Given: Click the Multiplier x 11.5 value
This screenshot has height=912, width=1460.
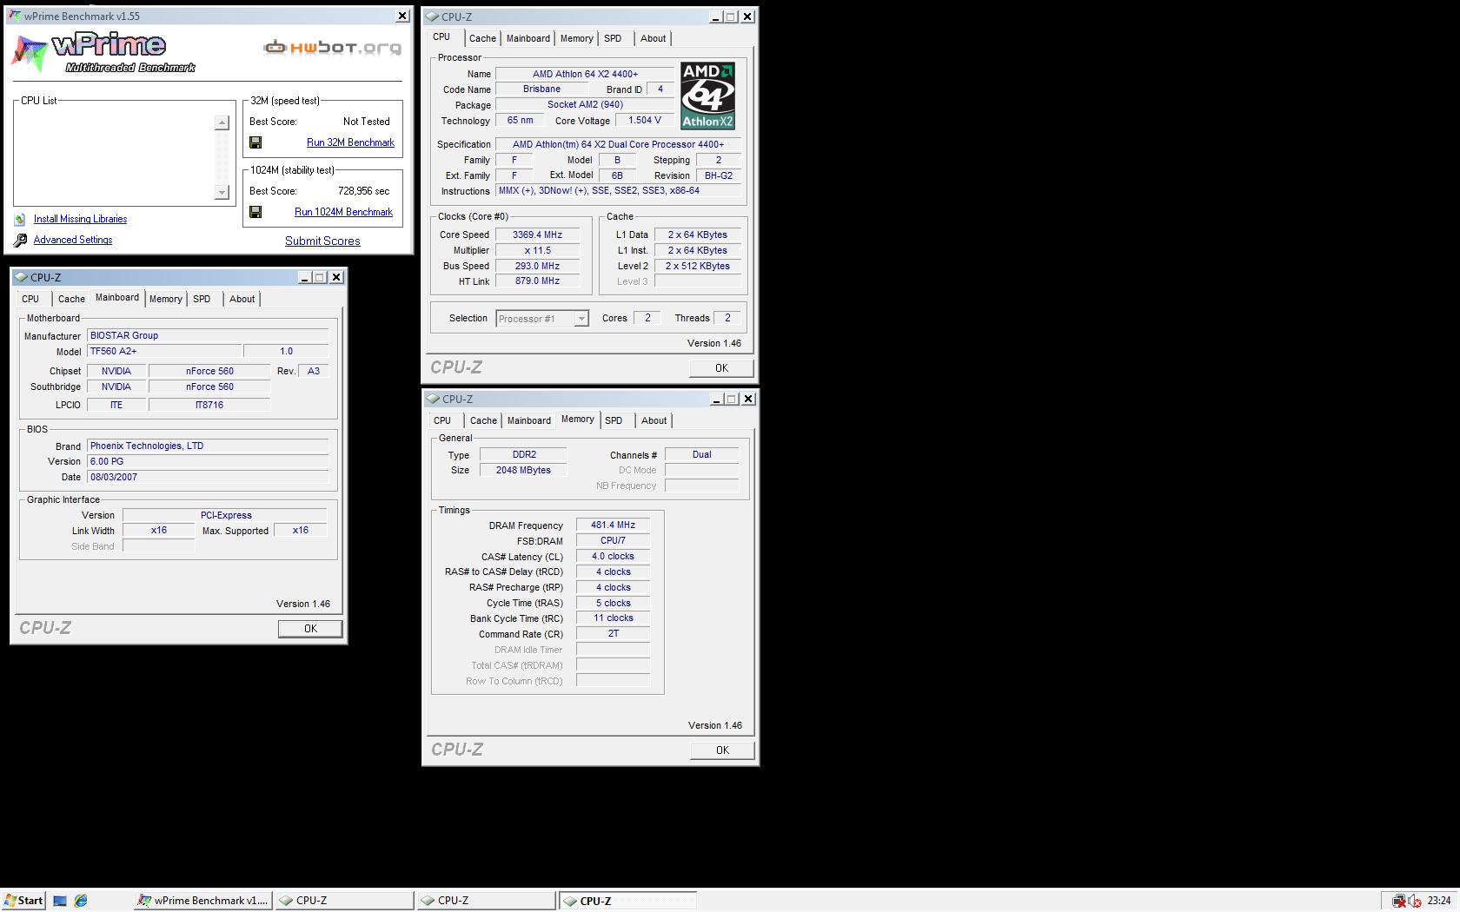Looking at the screenshot, I should 537,250.
